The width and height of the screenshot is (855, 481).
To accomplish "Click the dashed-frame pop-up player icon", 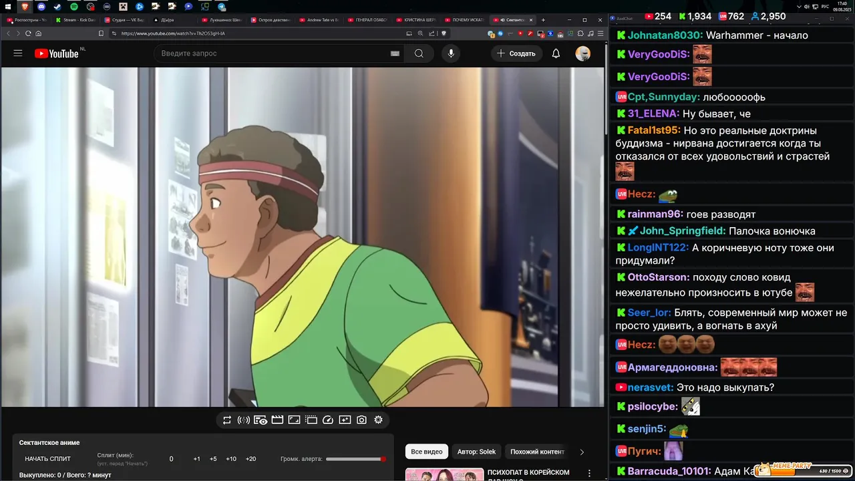I will 311,420.
